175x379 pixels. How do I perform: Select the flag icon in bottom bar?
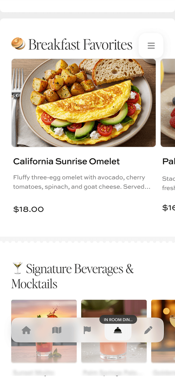tap(87, 330)
